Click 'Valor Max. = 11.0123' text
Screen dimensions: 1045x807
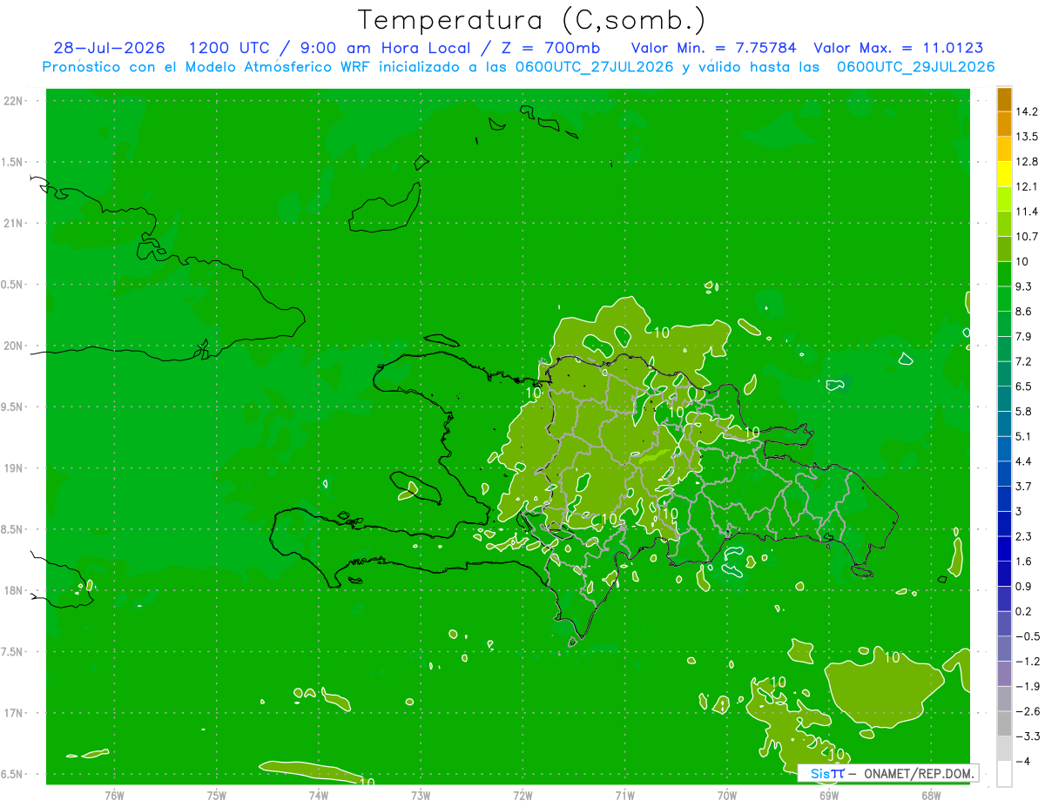[898, 48]
